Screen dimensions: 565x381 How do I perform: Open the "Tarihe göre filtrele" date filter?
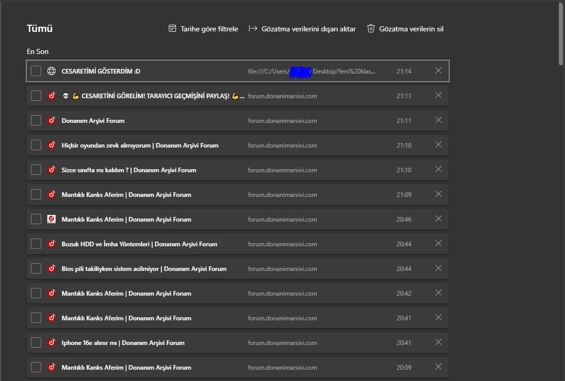click(x=207, y=29)
